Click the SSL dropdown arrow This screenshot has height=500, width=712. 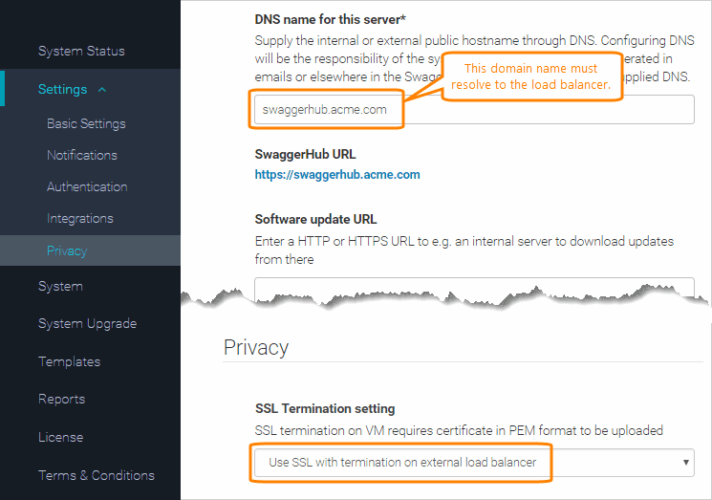(686, 463)
